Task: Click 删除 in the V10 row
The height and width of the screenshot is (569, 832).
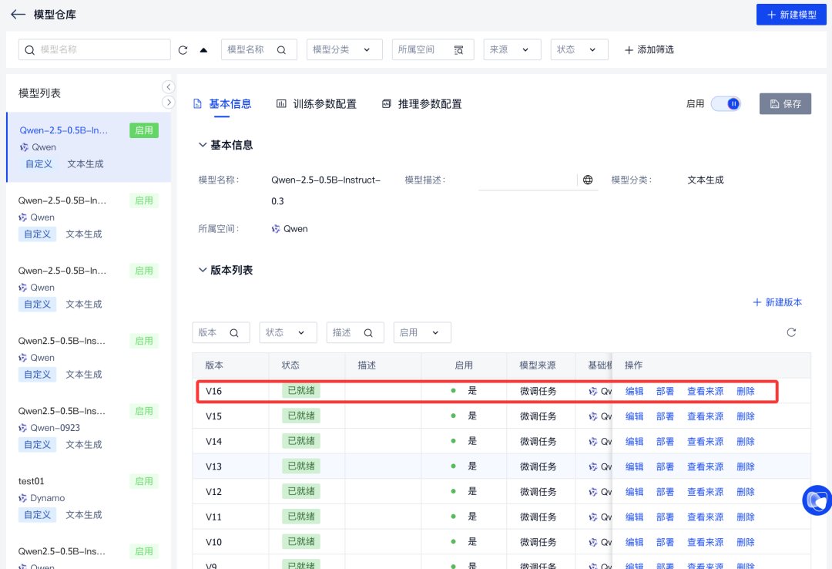Action: pyautogui.click(x=746, y=543)
